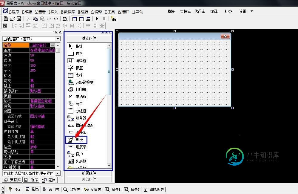Open the 调用表 tab

click(51, 190)
